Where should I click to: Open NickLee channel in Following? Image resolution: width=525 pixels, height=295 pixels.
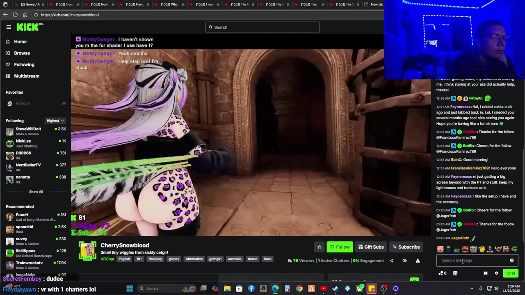pos(36,143)
